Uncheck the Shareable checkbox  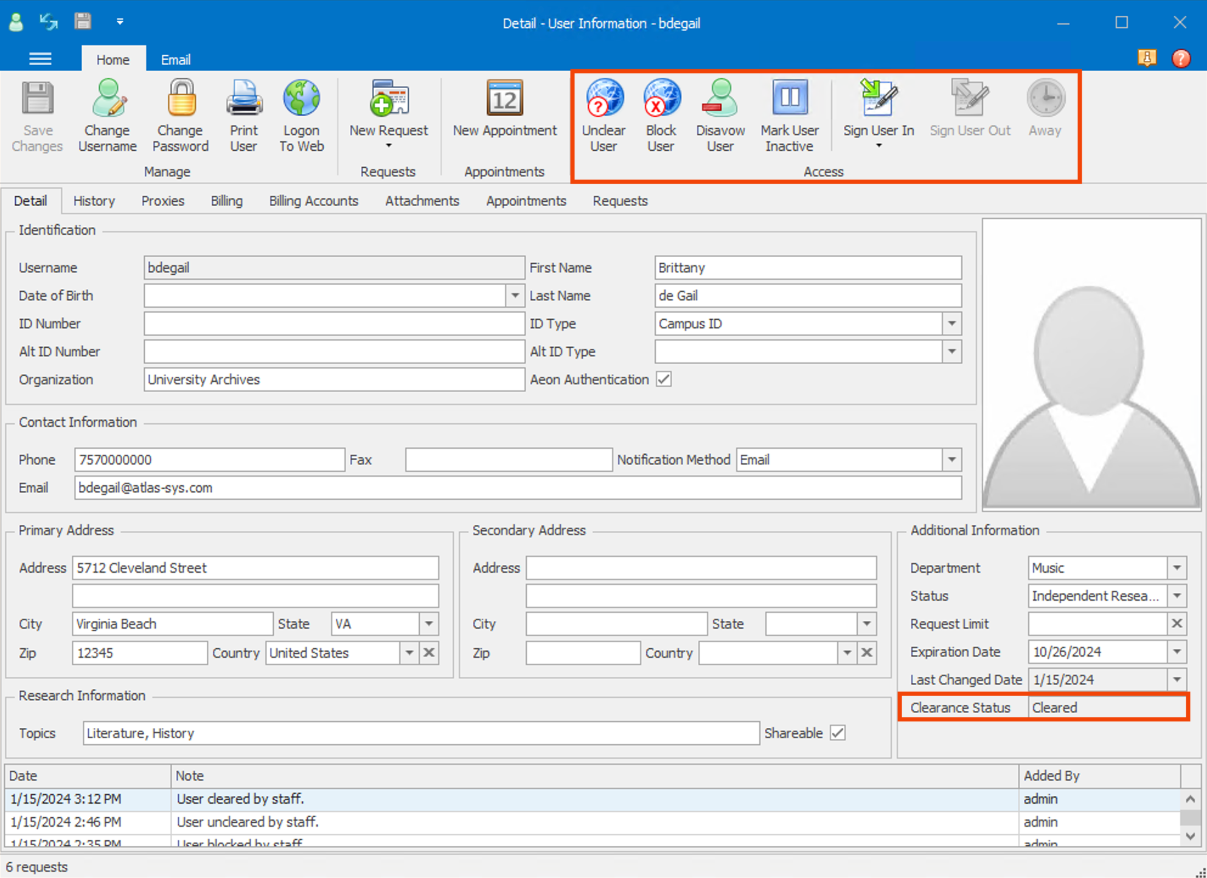pos(838,733)
